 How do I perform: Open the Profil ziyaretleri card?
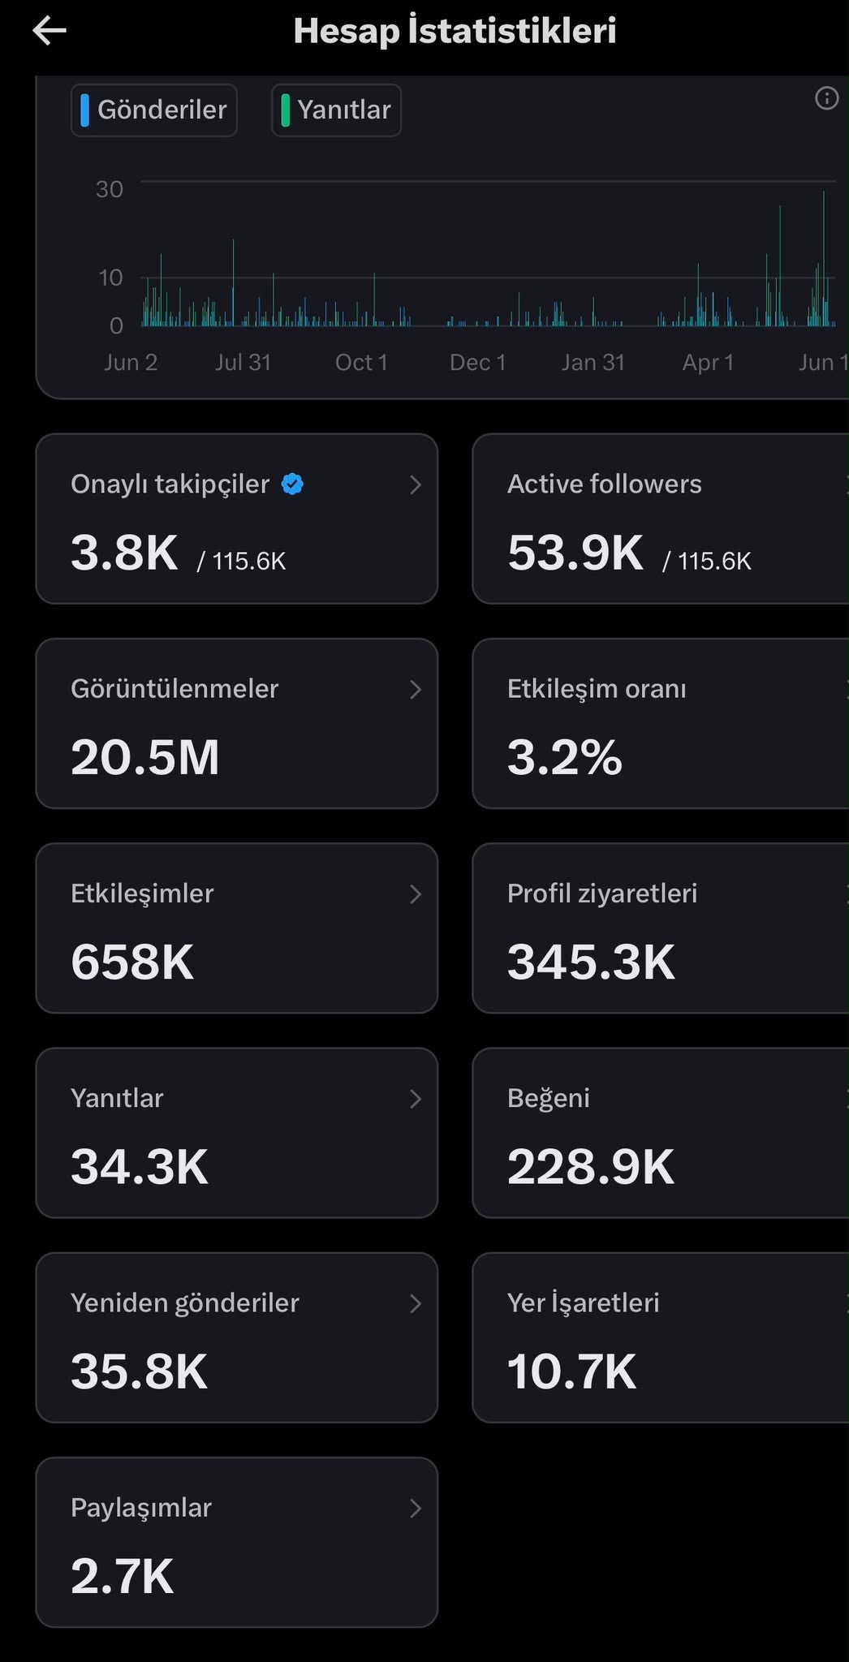[661, 928]
